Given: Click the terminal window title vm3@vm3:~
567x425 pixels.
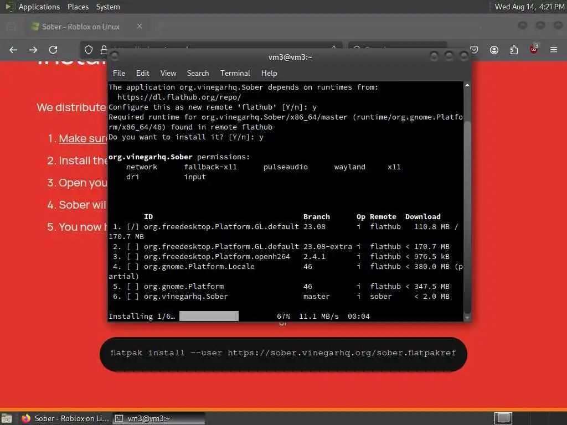Looking at the screenshot, I should click(290, 57).
